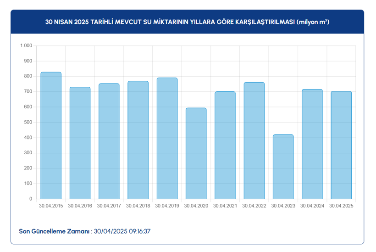Select the bar for 30.04.2022
The image size is (376, 252).
[254, 140]
